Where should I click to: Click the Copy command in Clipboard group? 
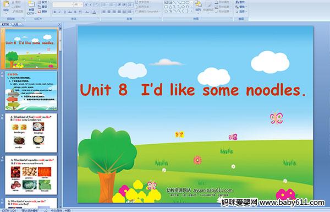click(x=16, y=7)
